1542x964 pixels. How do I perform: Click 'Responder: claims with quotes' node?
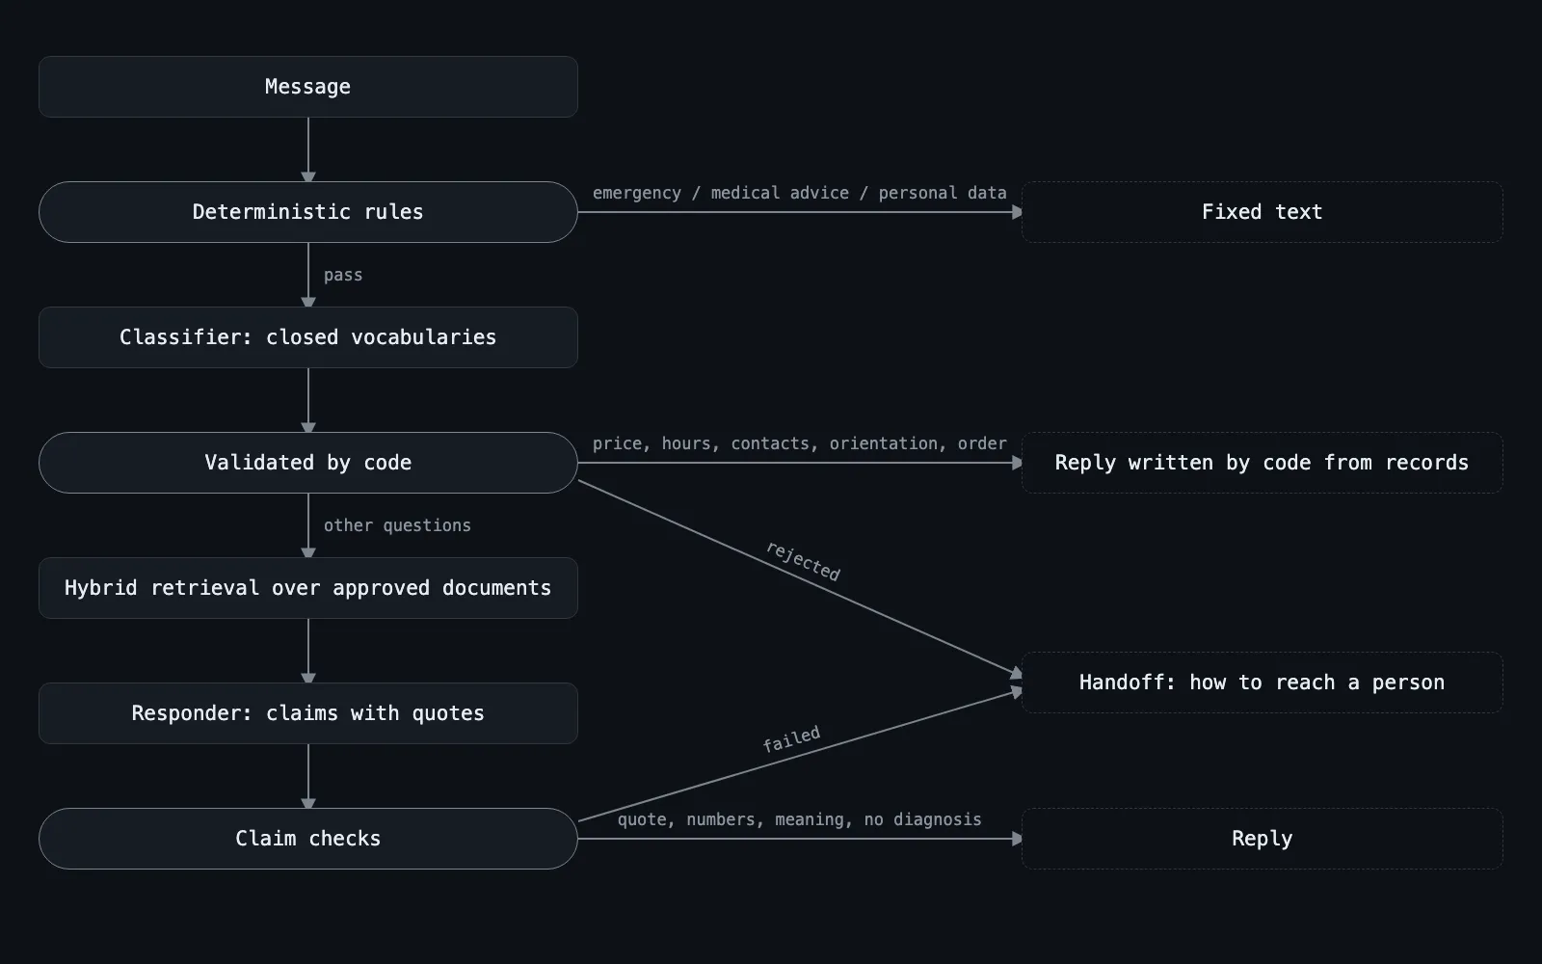pos(308,713)
